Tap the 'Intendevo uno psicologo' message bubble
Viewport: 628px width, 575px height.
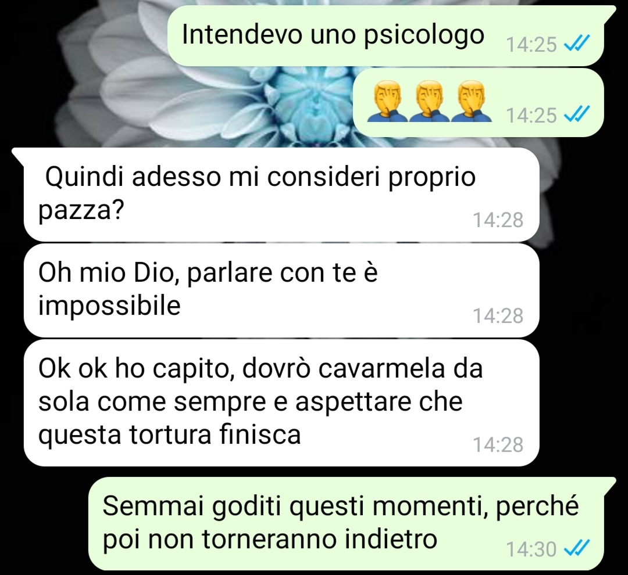tap(386, 36)
